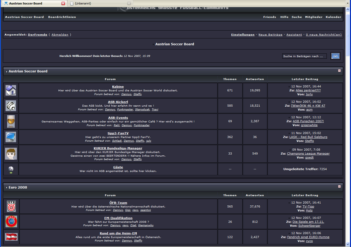Open the Assistent link
This screenshot has width=351, height=247.
coord(294,35)
